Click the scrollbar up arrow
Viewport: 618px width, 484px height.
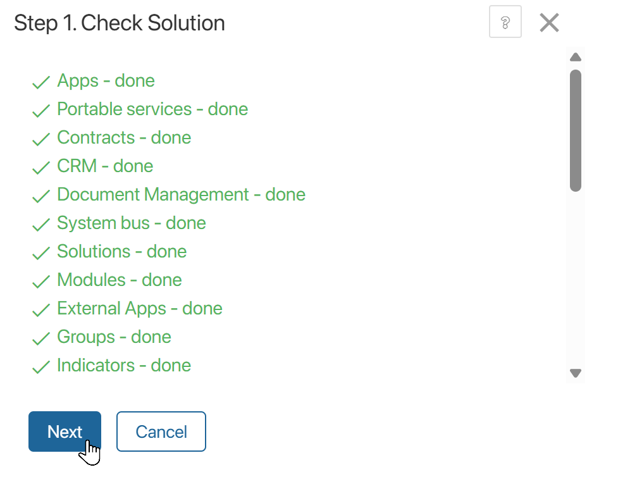click(x=576, y=57)
